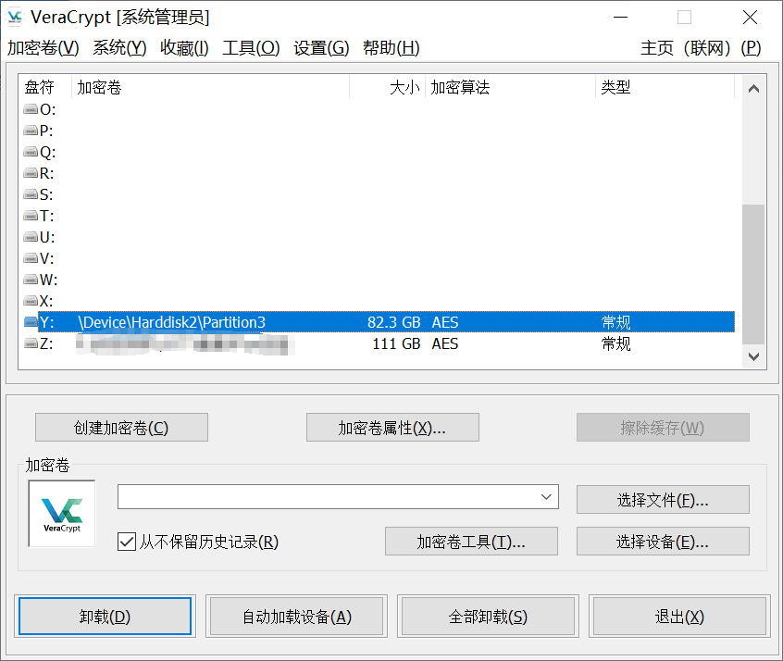
Task: Open 加密卷属性(X)... dialog
Action: click(x=392, y=427)
